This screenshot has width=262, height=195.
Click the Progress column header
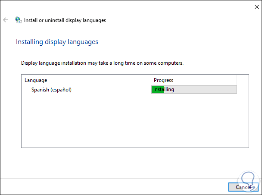pyautogui.click(x=163, y=80)
